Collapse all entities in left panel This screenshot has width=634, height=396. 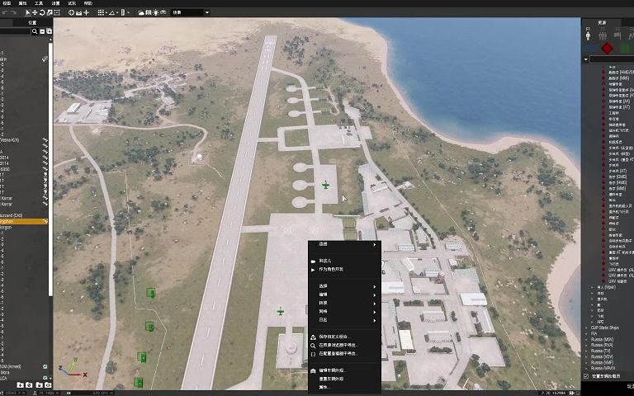pyautogui.click(x=42, y=31)
